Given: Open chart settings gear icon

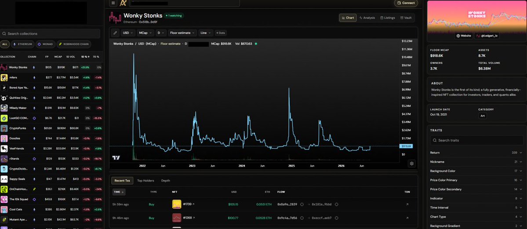Looking at the screenshot, I should click(x=412, y=164).
